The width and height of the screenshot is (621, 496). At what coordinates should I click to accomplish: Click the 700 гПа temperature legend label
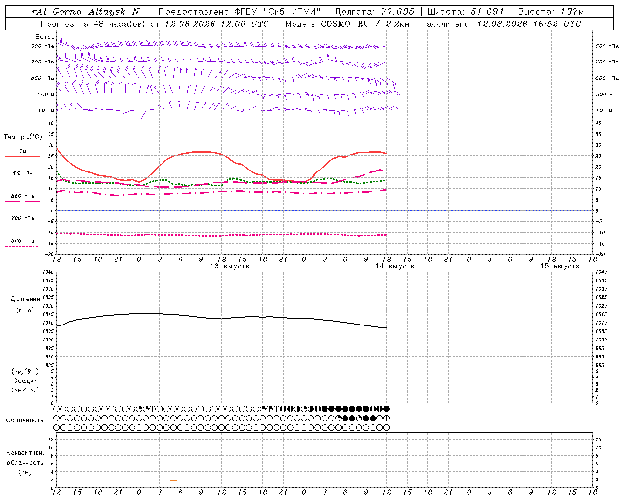click(x=23, y=218)
